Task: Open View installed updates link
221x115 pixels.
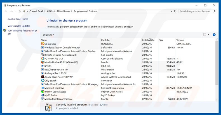Action: pos(19,26)
